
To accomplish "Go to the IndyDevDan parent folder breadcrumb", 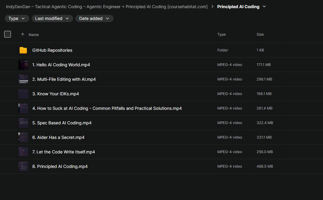I will pos(107,7).
